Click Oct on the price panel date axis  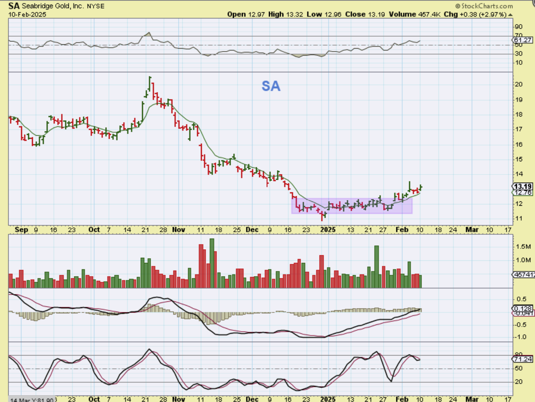[x=94, y=230]
